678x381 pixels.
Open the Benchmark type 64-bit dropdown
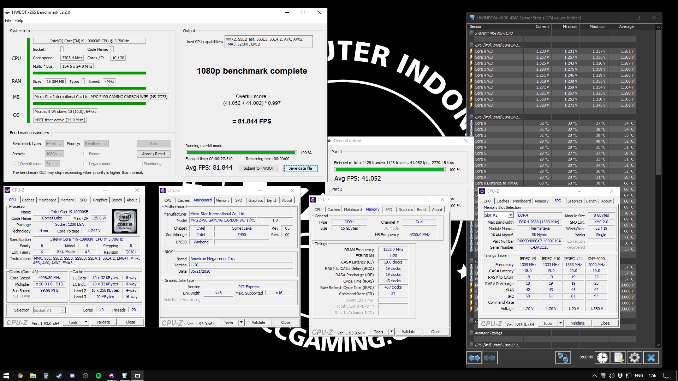coord(54,144)
